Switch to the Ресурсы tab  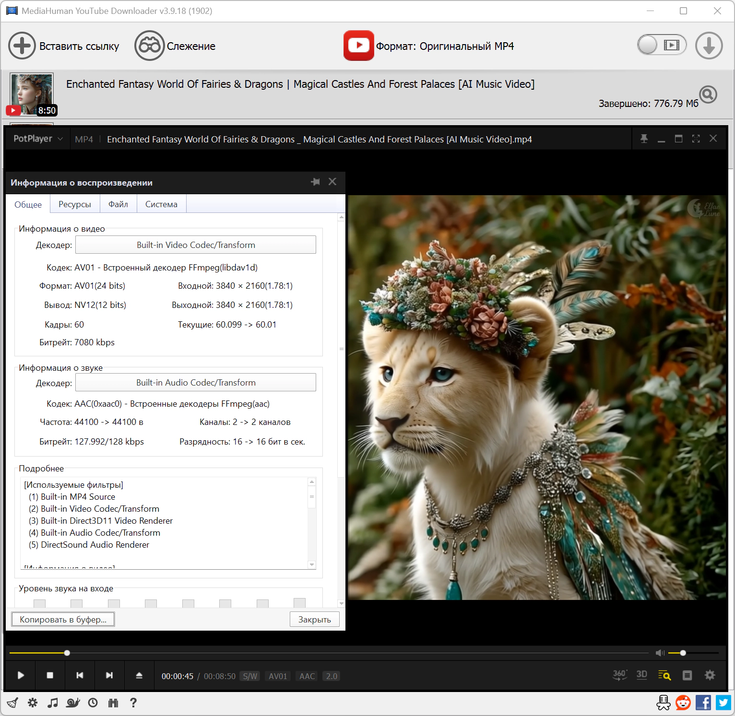tap(75, 204)
